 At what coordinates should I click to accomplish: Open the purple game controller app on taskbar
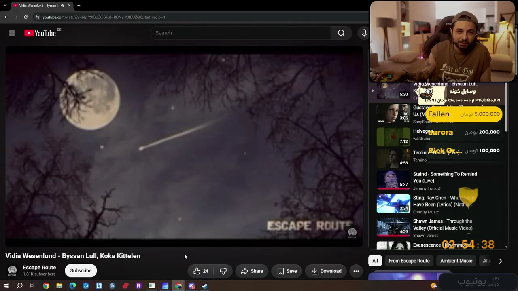point(192,286)
